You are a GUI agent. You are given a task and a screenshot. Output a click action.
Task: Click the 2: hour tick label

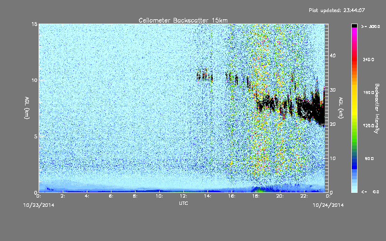(63, 196)
